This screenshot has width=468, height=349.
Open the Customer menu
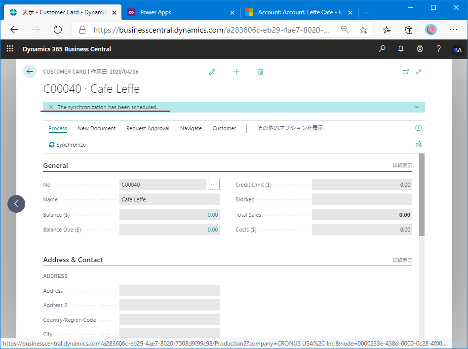click(x=224, y=128)
